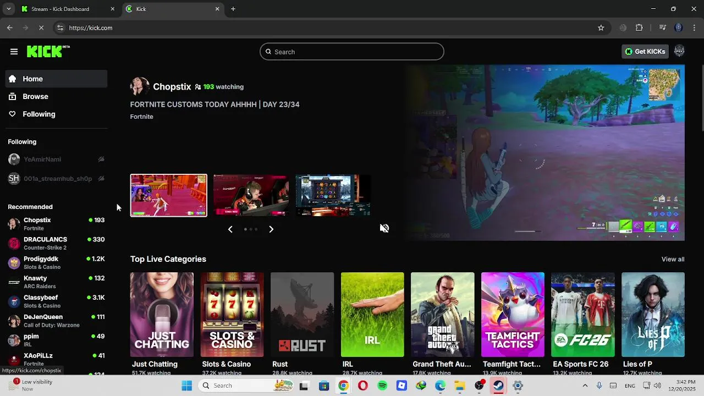Click the KICK beta logo
The image size is (704, 396).
(48, 51)
